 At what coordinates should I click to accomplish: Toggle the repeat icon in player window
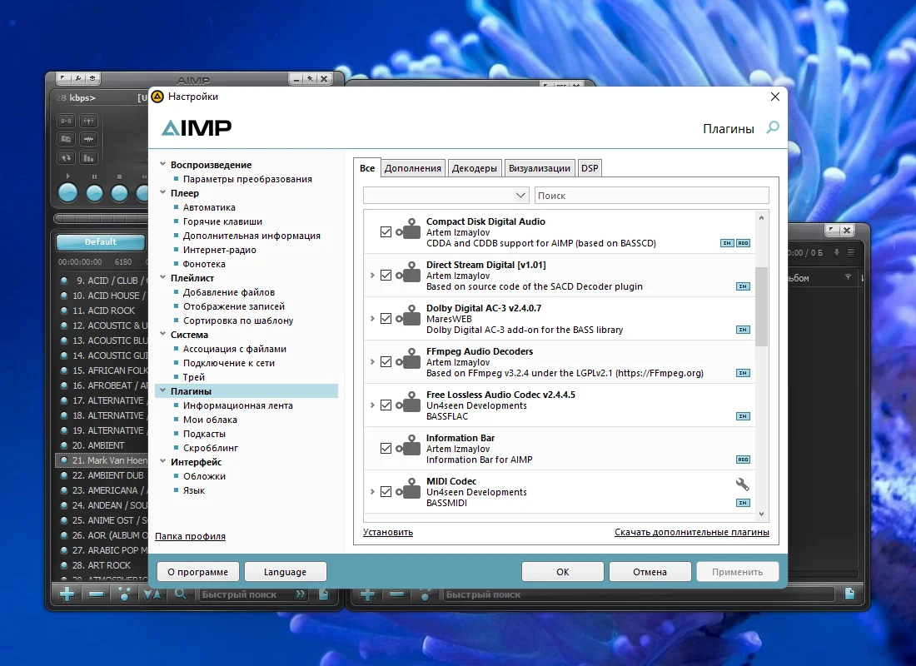click(66, 157)
